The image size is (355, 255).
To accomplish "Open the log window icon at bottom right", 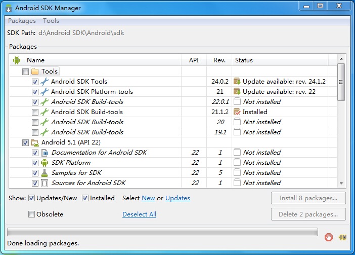I will [342, 237].
